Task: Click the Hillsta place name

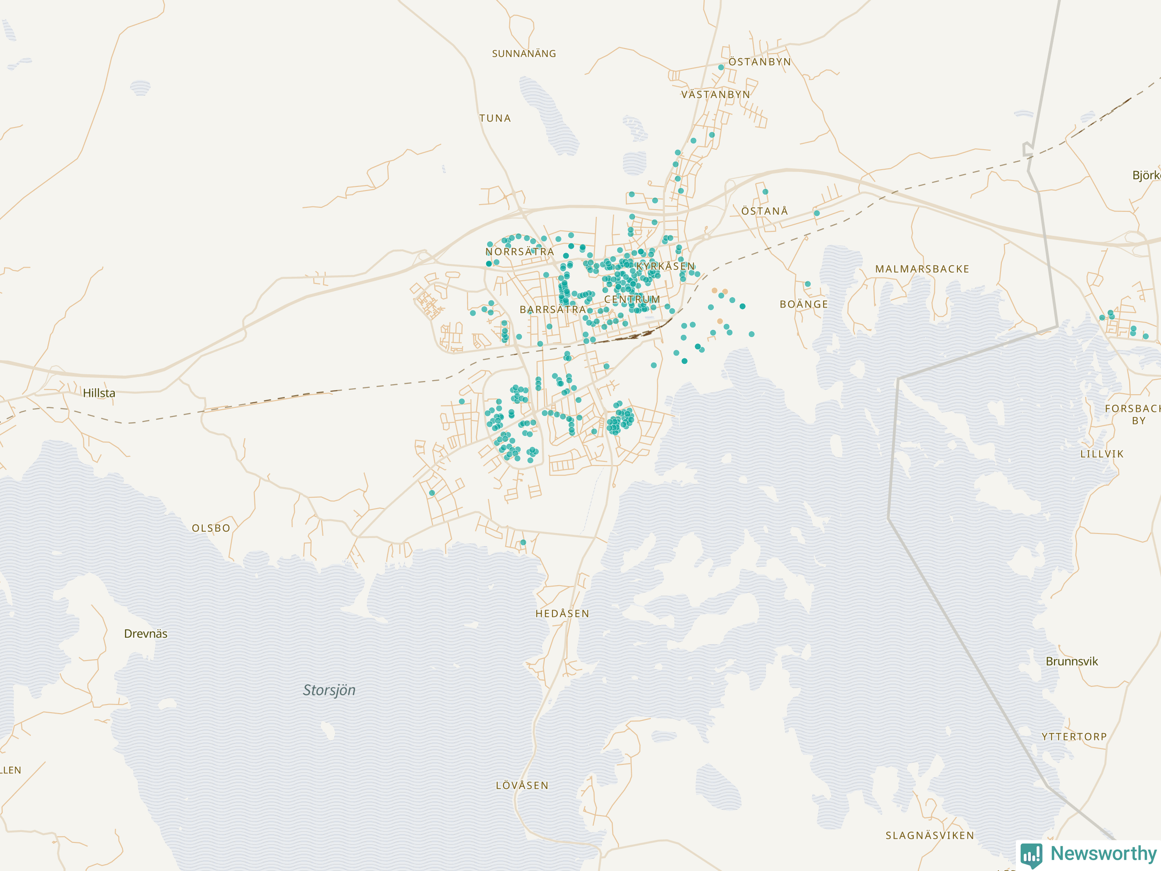Action: pos(99,393)
